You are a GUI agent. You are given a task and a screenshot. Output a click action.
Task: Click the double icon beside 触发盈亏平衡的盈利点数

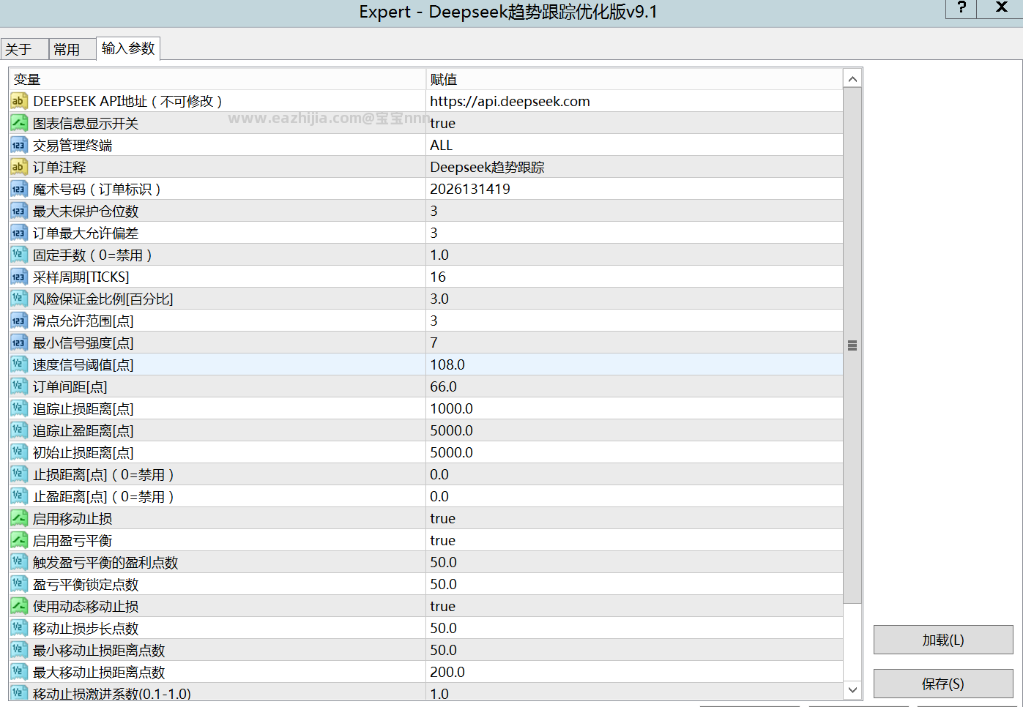pos(19,562)
